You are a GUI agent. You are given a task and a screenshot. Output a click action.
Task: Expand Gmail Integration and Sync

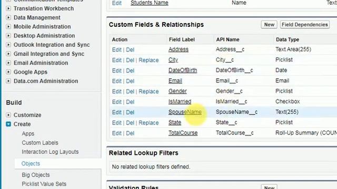(8, 54)
